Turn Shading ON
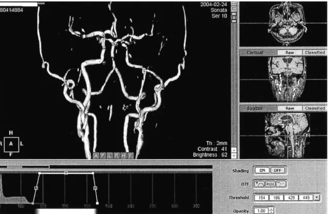 [262, 170]
